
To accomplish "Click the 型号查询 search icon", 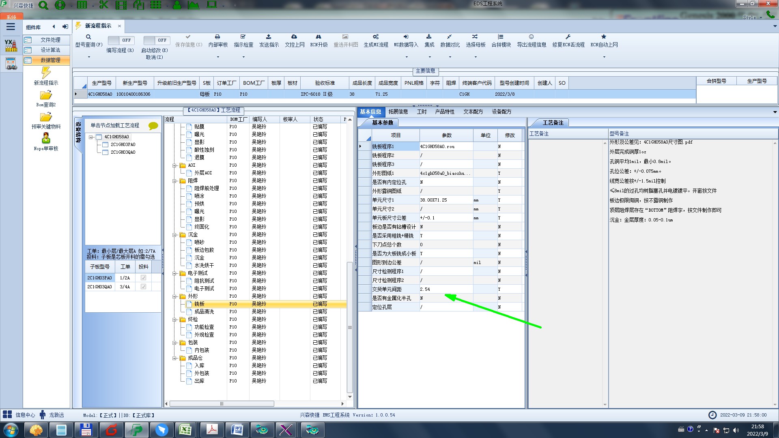I will (88, 37).
